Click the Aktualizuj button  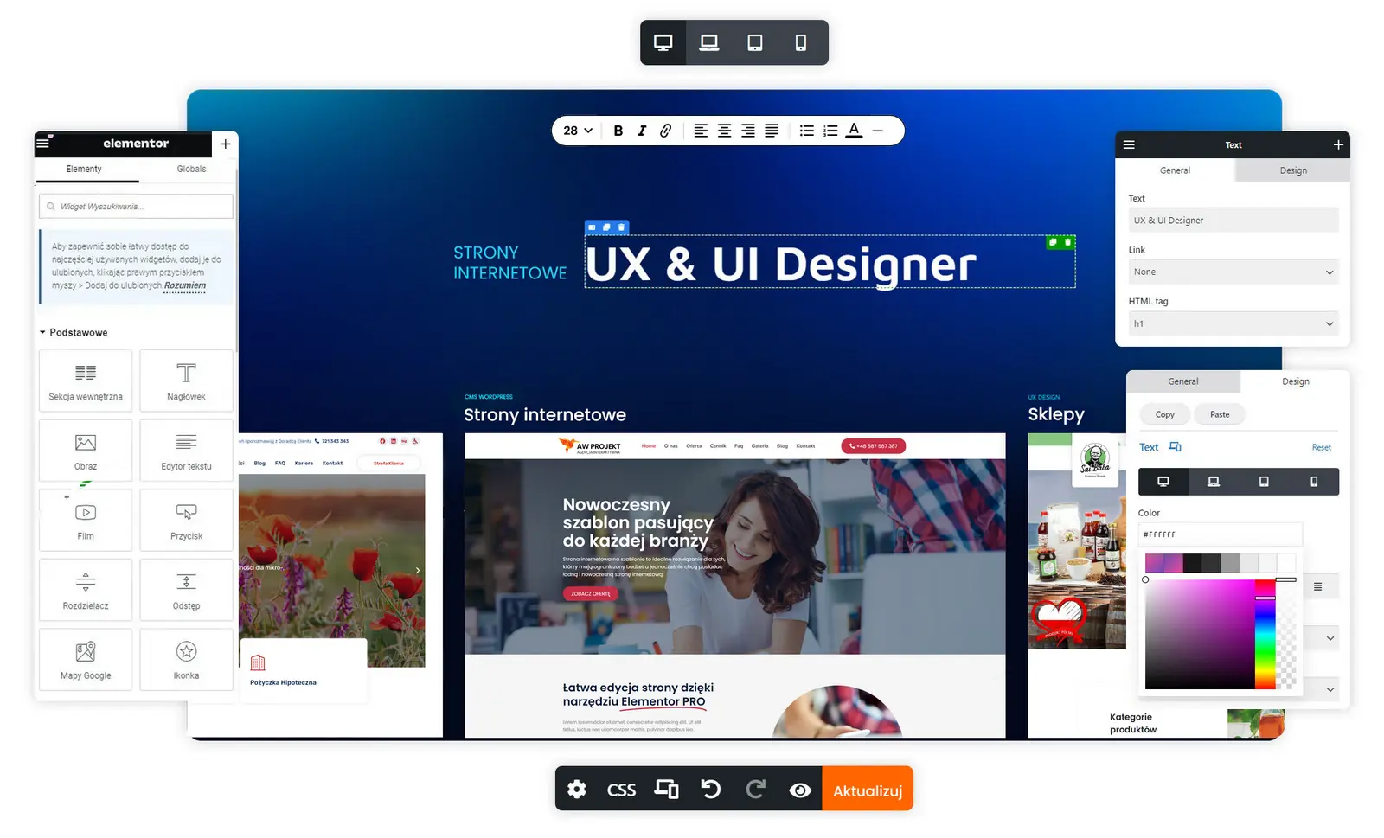(x=868, y=790)
